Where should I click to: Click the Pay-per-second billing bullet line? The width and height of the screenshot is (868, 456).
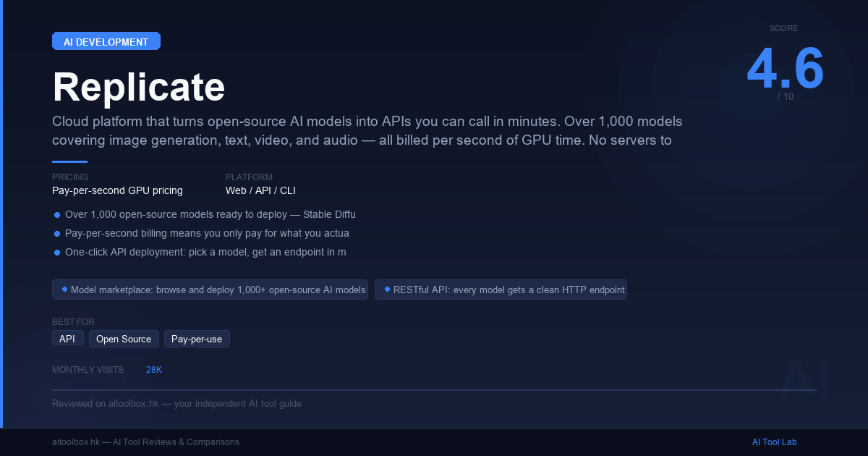pos(202,233)
